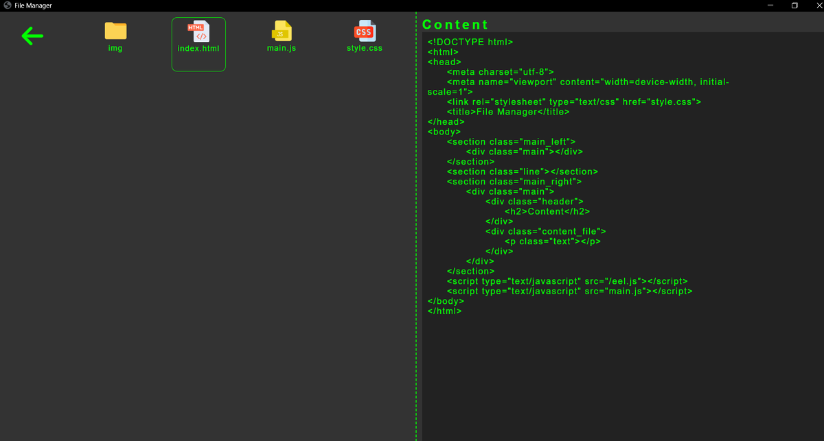Image resolution: width=824 pixels, height=441 pixels.
Task: Click the meta charset="utf-8" line
Action: pos(500,71)
